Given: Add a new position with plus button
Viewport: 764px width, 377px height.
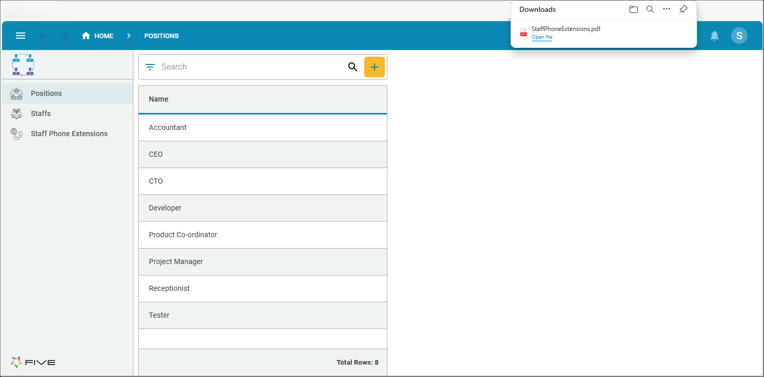Looking at the screenshot, I should [x=374, y=67].
